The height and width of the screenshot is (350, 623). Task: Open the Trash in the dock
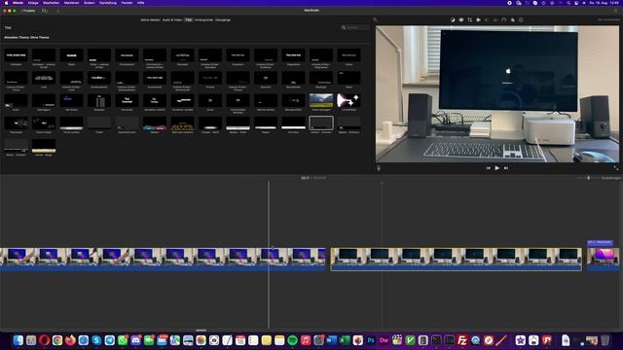[605, 340]
